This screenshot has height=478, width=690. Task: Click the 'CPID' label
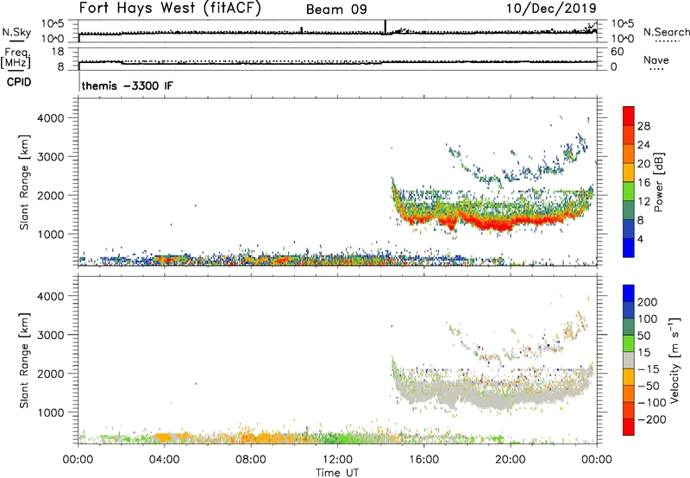[19, 82]
